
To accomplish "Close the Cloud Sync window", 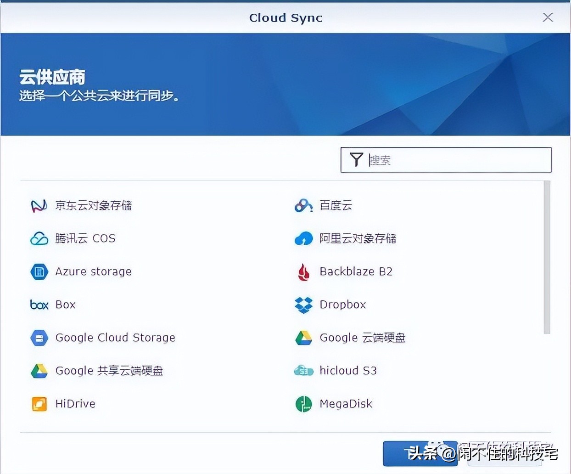I will (548, 17).
